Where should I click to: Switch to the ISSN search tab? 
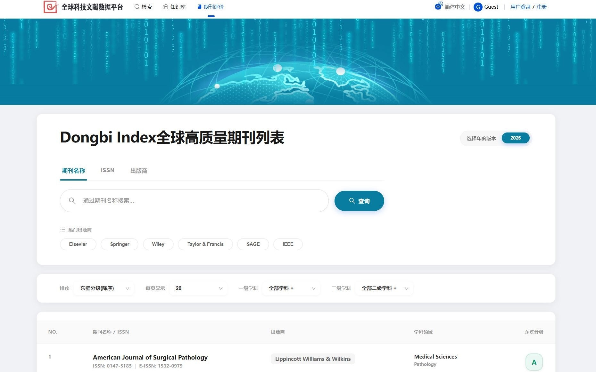click(107, 170)
